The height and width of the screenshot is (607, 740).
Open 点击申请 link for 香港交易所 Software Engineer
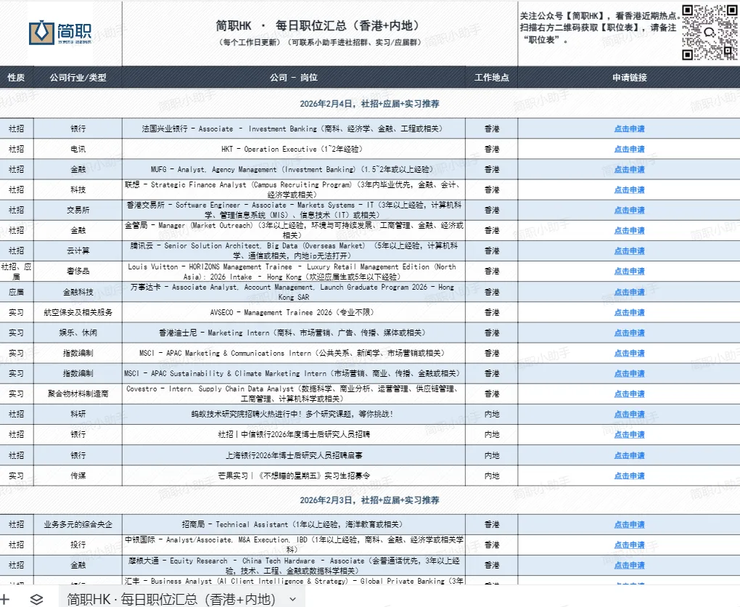coord(629,210)
